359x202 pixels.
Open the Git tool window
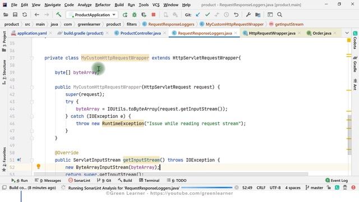point(104,181)
